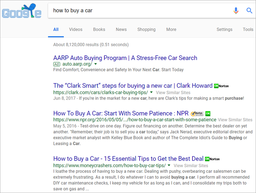Start voice search with the microphone icon

pyautogui.click(x=236, y=11)
